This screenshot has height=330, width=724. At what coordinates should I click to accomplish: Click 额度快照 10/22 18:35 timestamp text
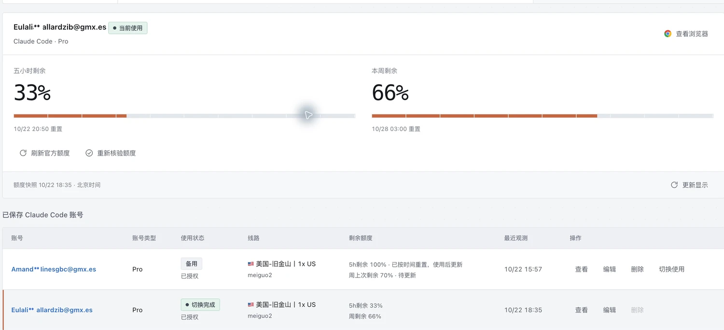tap(57, 185)
